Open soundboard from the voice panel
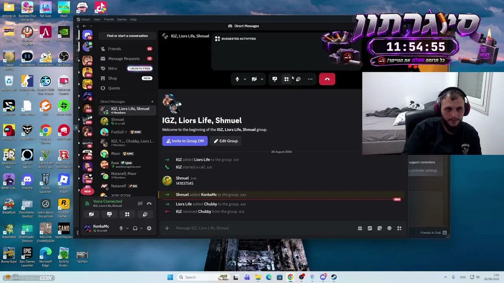 [145, 214]
